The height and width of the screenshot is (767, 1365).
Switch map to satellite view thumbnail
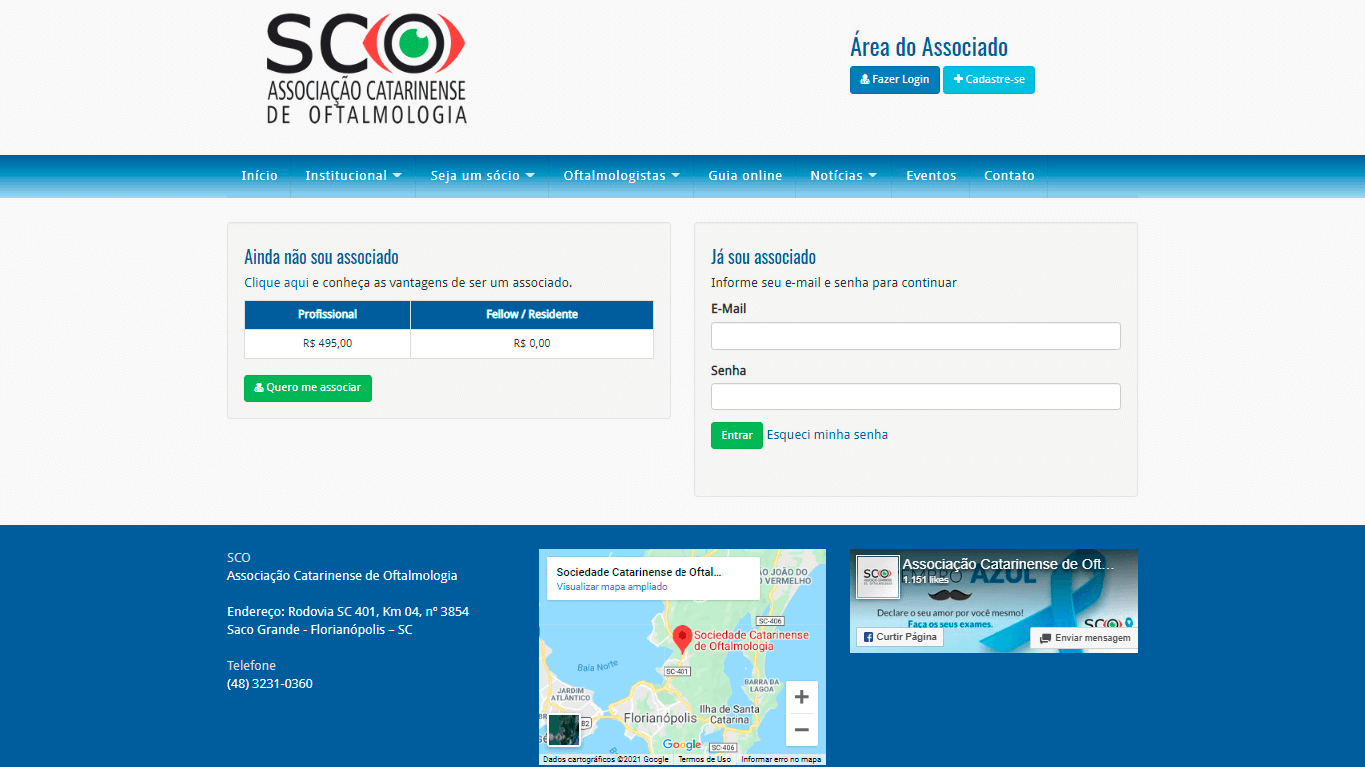point(564,729)
